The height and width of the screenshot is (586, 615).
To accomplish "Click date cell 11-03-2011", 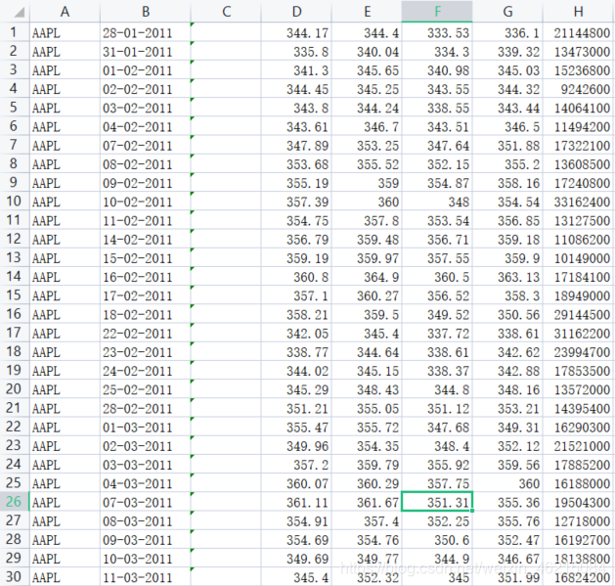I will click(x=146, y=576).
